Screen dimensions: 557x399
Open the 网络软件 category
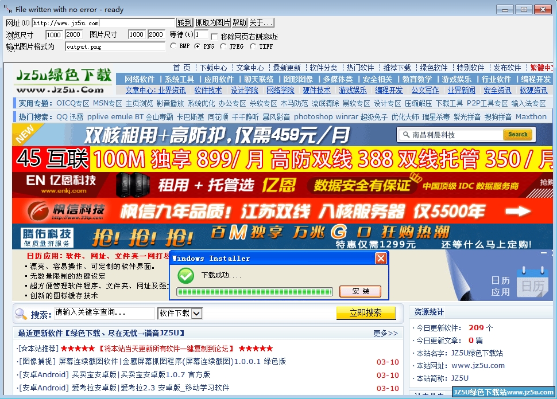(x=139, y=79)
